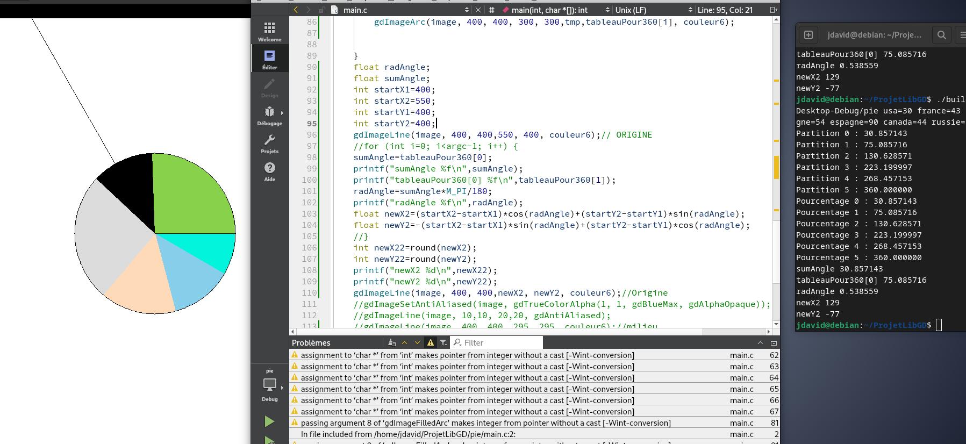Run the project with green play button

(270, 421)
